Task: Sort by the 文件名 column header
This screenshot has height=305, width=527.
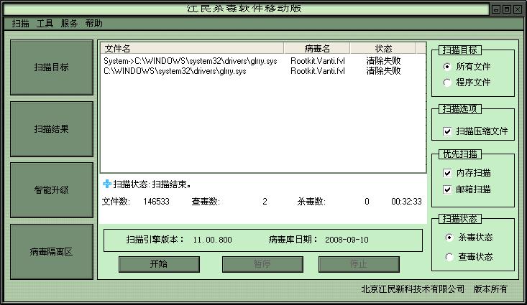Action: tap(192, 49)
